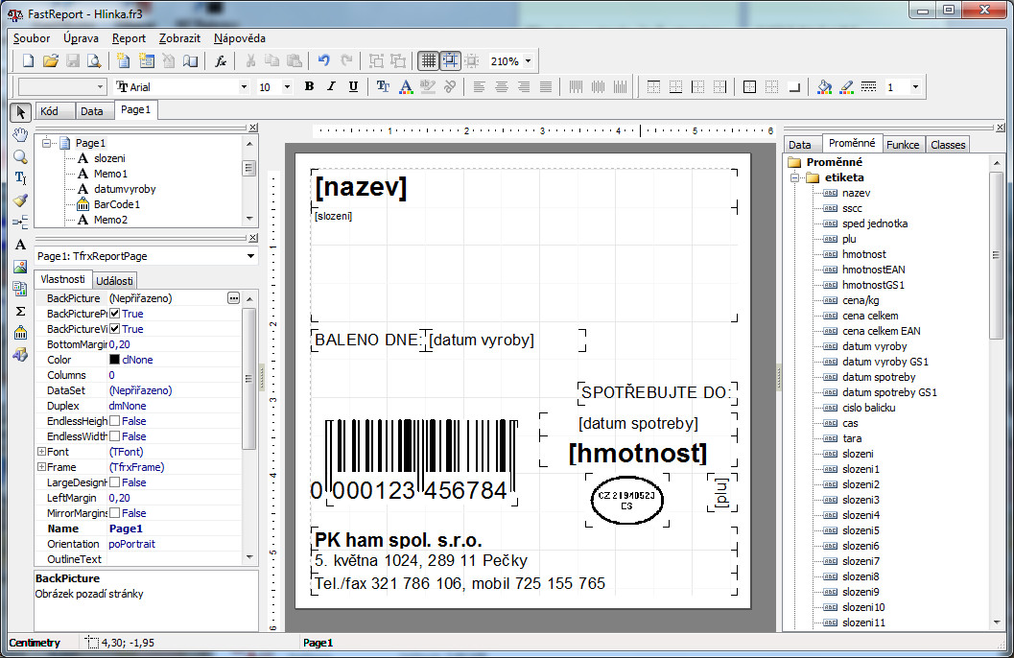The image size is (1014, 658).
Task: Toggle BackPictureVisible True checkbox
Action: [x=115, y=329]
